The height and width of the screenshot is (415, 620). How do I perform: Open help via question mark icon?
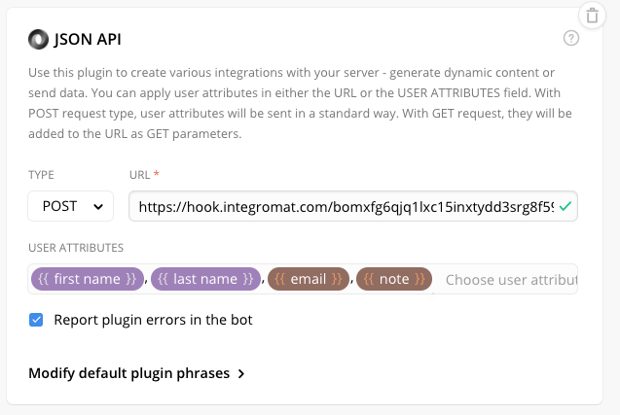tap(571, 38)
